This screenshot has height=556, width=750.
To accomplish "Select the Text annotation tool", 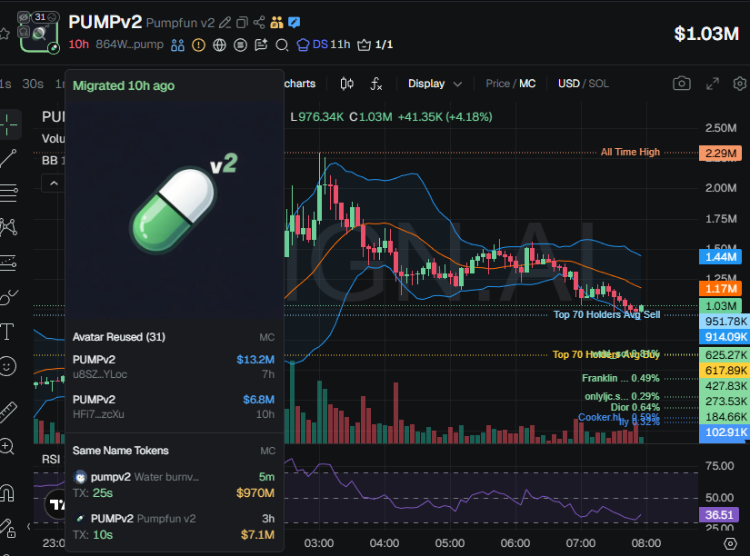I will point(7,332).
